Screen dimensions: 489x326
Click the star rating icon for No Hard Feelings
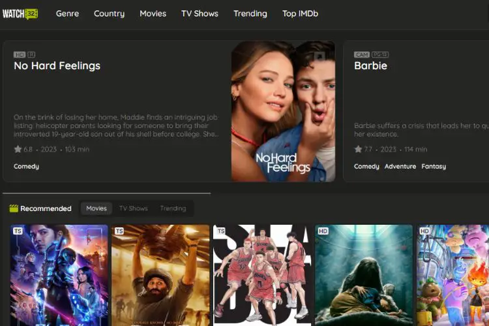tap(18, 149)
